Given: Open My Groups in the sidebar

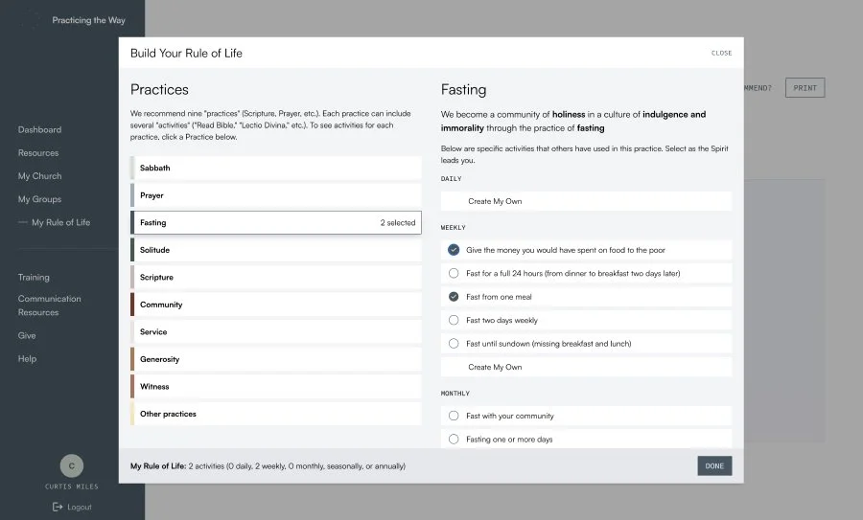Looking at the screenshot, I should tap(39, 199).
